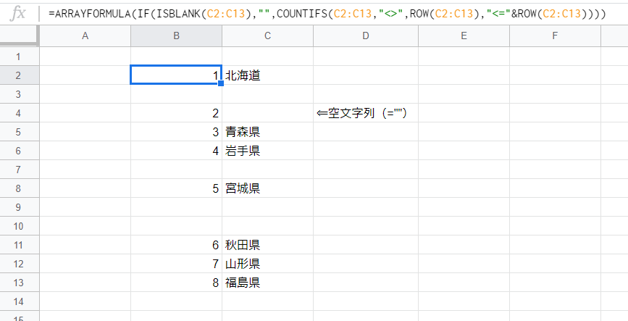Click the 空文字列 note cell in D4

[x=366, y=113]
